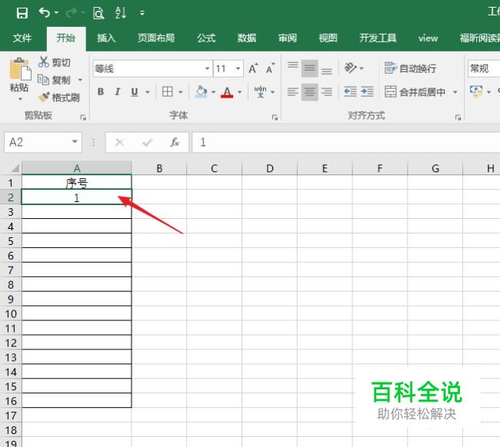
Task: Switch to the 插入 ribbon tab
Action: point(106,38)
